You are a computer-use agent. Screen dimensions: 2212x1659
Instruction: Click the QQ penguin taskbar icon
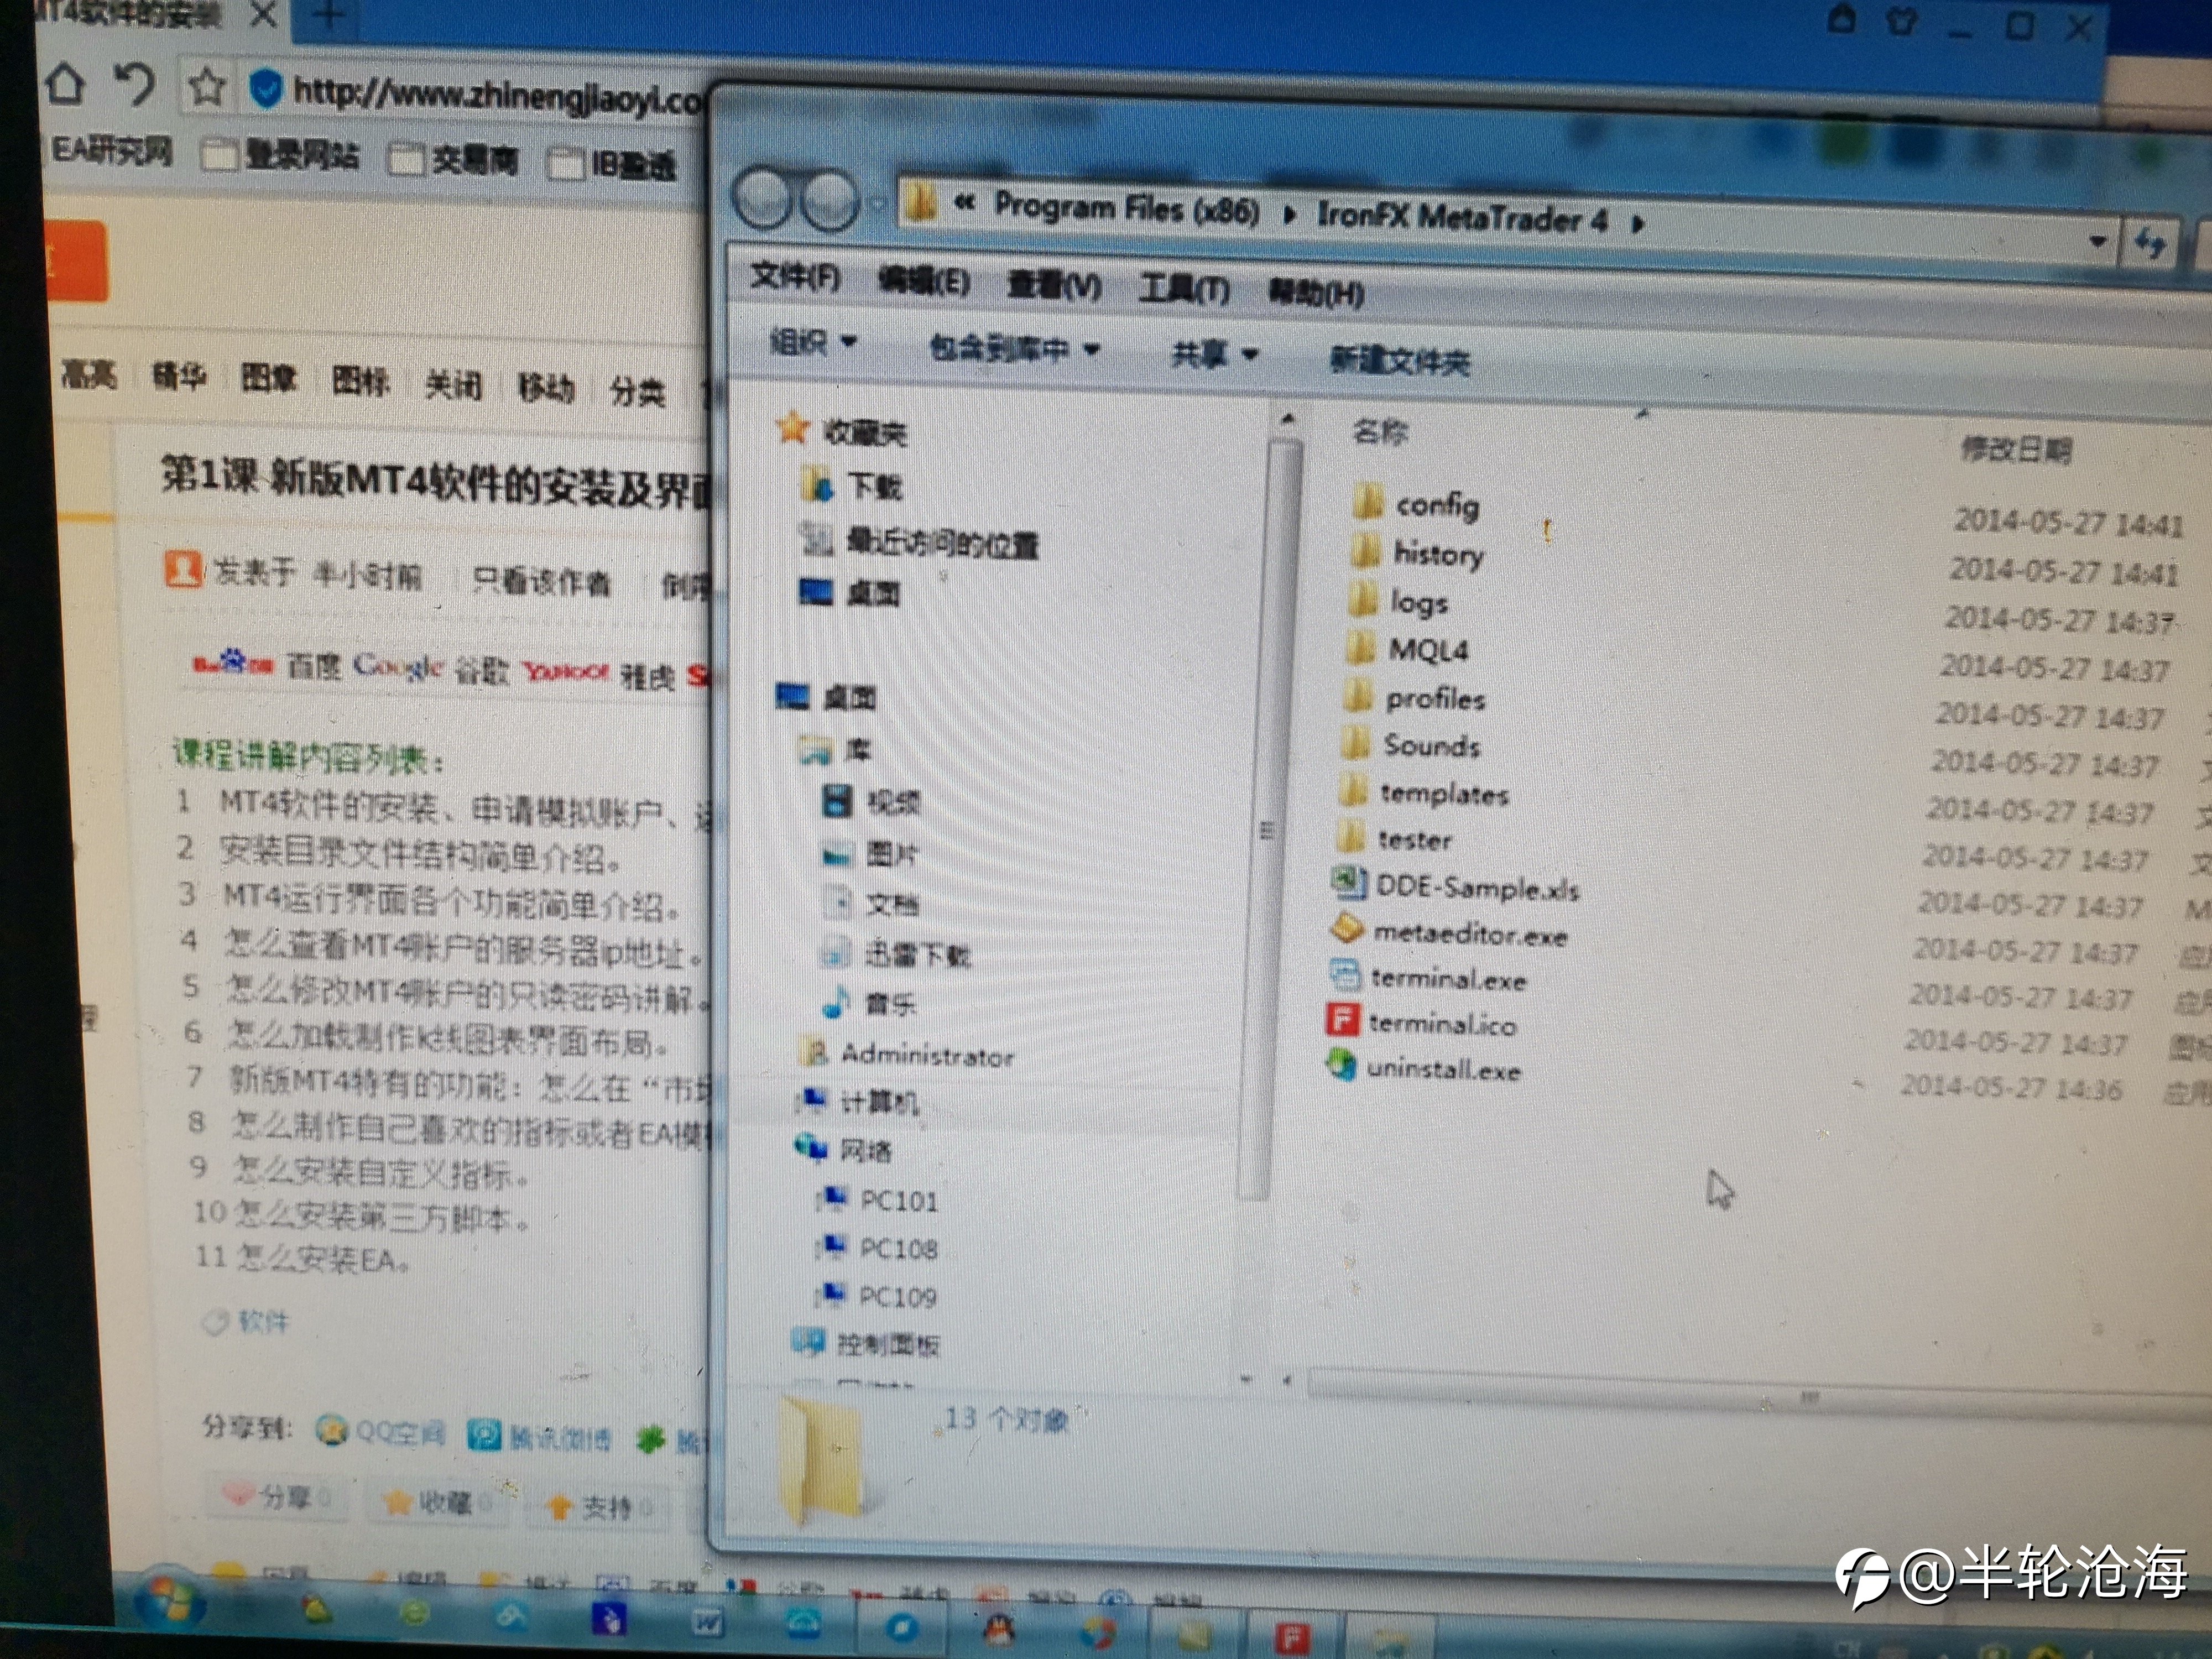click(x=999, y=1630)
